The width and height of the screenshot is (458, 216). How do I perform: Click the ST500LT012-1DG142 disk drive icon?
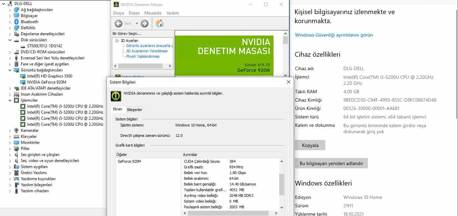tap(23, 46)
